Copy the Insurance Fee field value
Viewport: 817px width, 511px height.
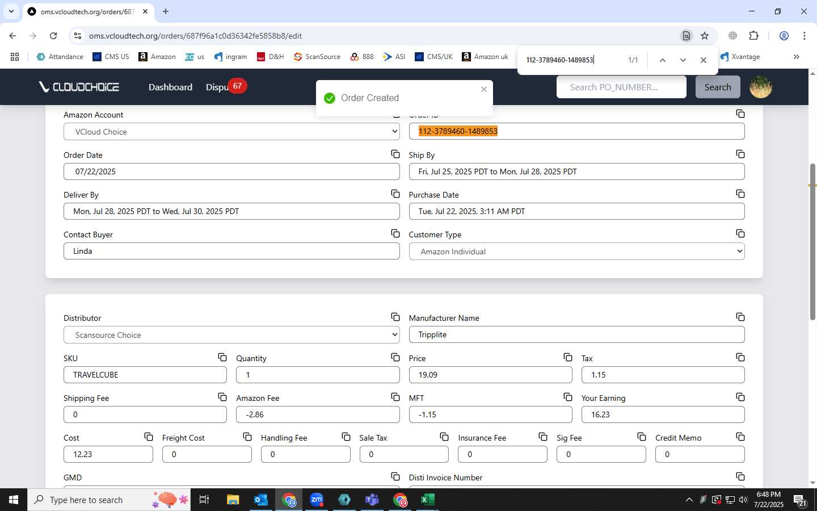(x=543, y=437)
